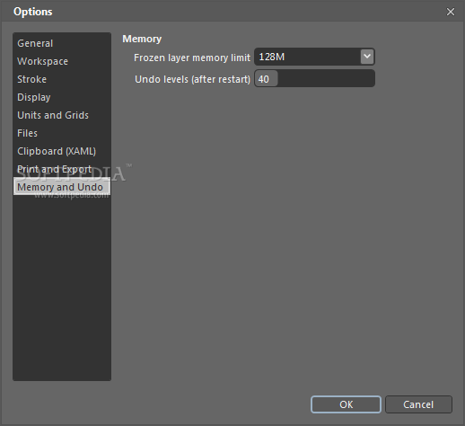Screen dimensions: 465x426
Task: Select Memory and Undo category
Action: (62, 186)
